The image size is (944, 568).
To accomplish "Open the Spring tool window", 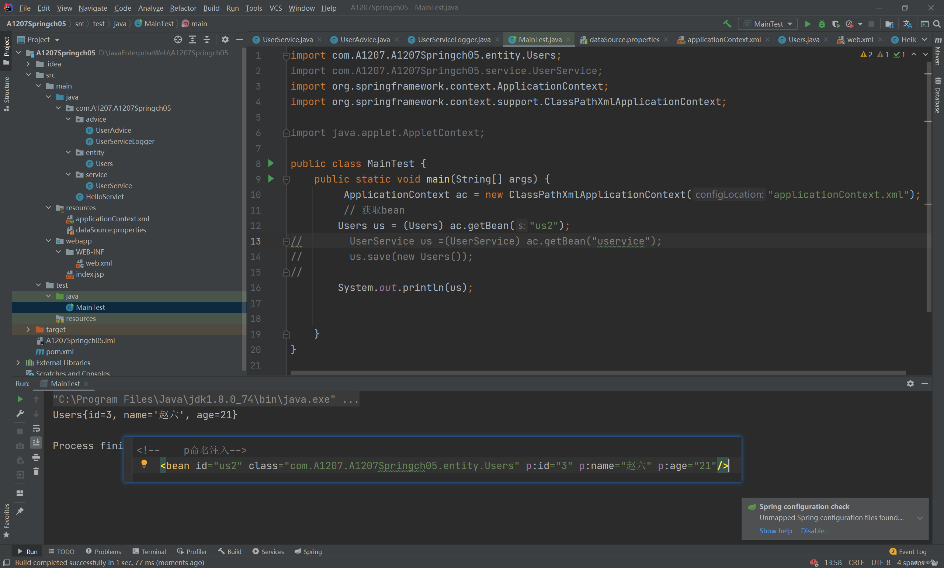I will [308, 551].
